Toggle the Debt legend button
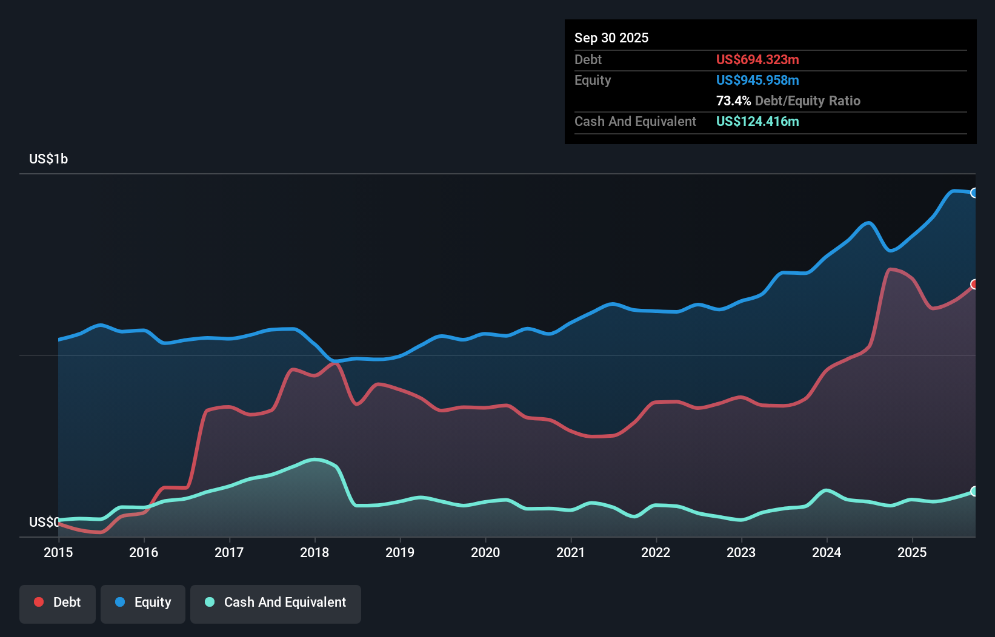The width and height of the screenshot is (995, 637). pyautogui.click(x=58, y=604)
